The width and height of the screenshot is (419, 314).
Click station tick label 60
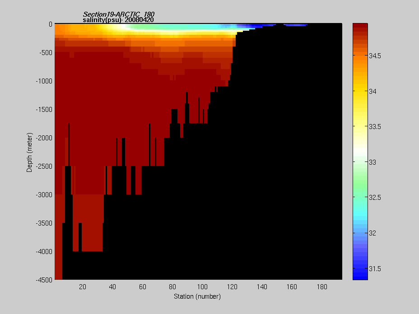point(142,287)
